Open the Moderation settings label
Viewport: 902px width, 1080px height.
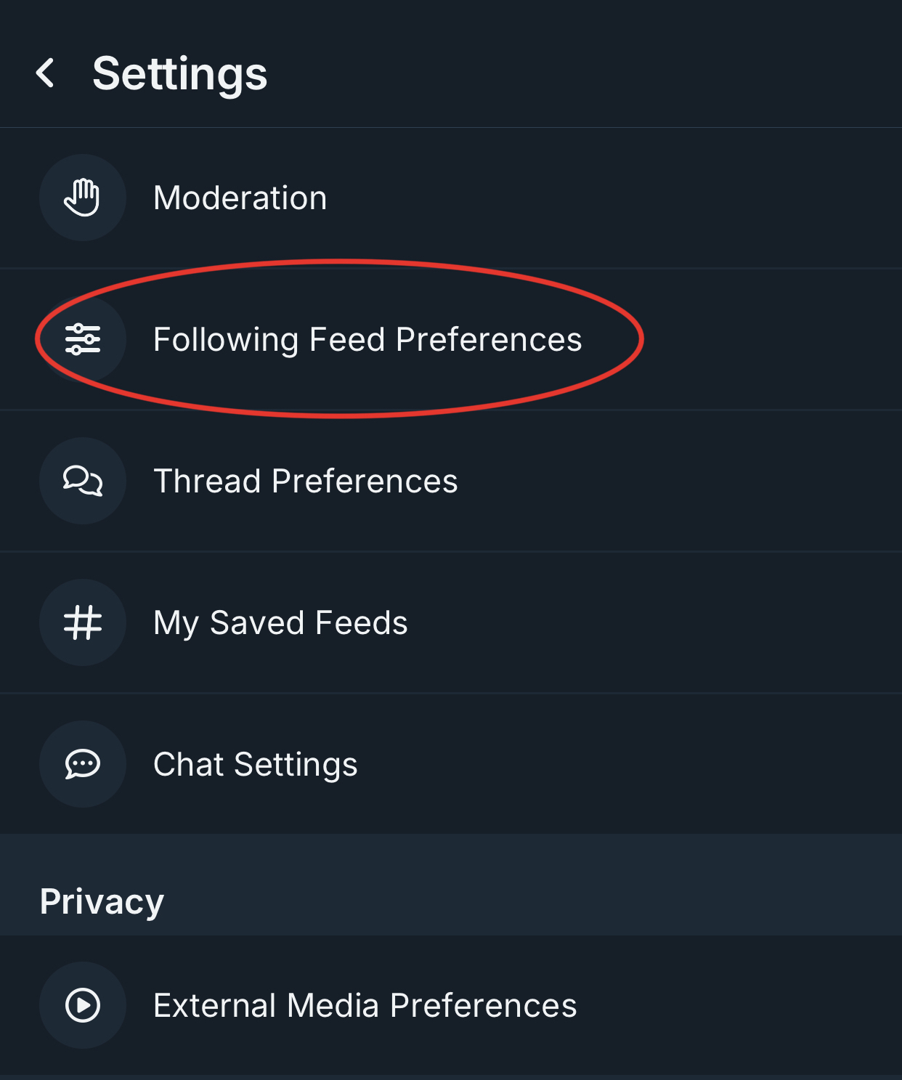click(x=240, y=198)
